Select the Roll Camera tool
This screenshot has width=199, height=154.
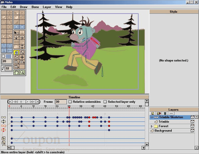(16, 67)
